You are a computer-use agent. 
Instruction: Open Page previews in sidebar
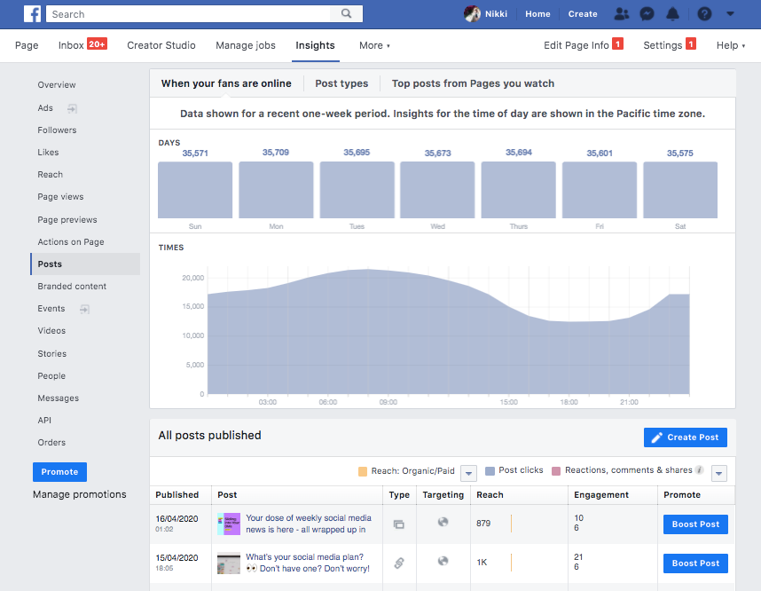point(67,220)
